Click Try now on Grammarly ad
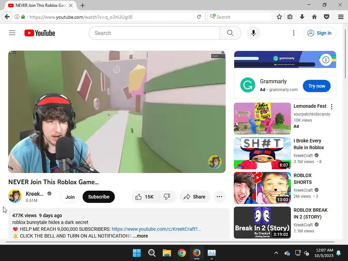The width and height of the screenshot is (348, 261). (x=317, y=86)
